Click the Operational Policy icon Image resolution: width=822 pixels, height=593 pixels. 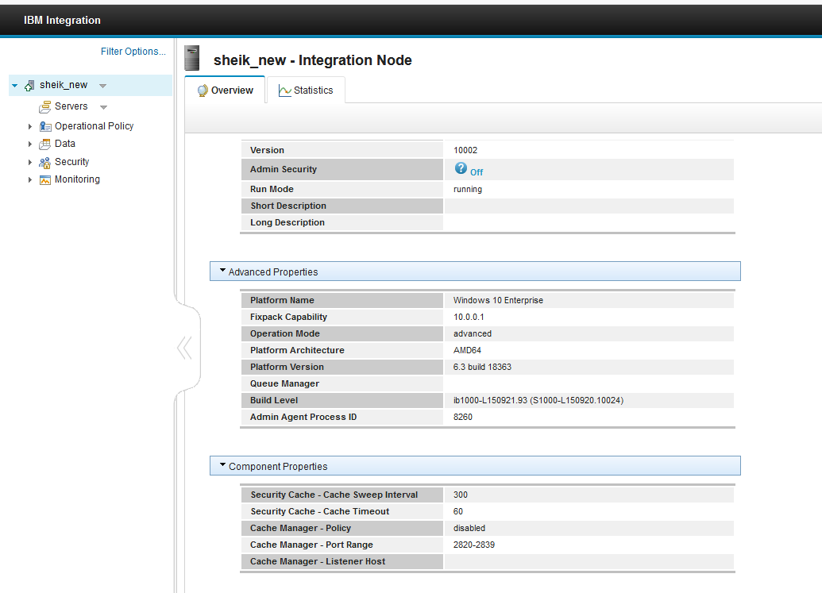pyautogui.click(x=46, y=125)
